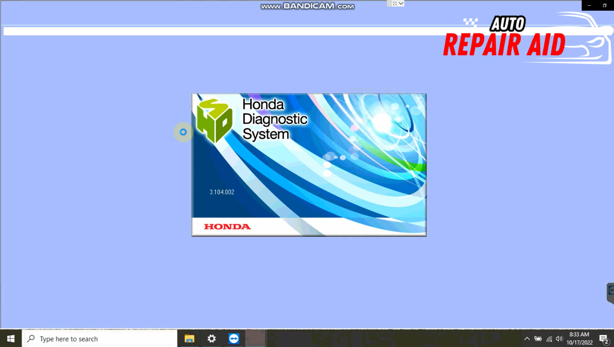
Task: Restore down the window
Action: pos(605,5)
